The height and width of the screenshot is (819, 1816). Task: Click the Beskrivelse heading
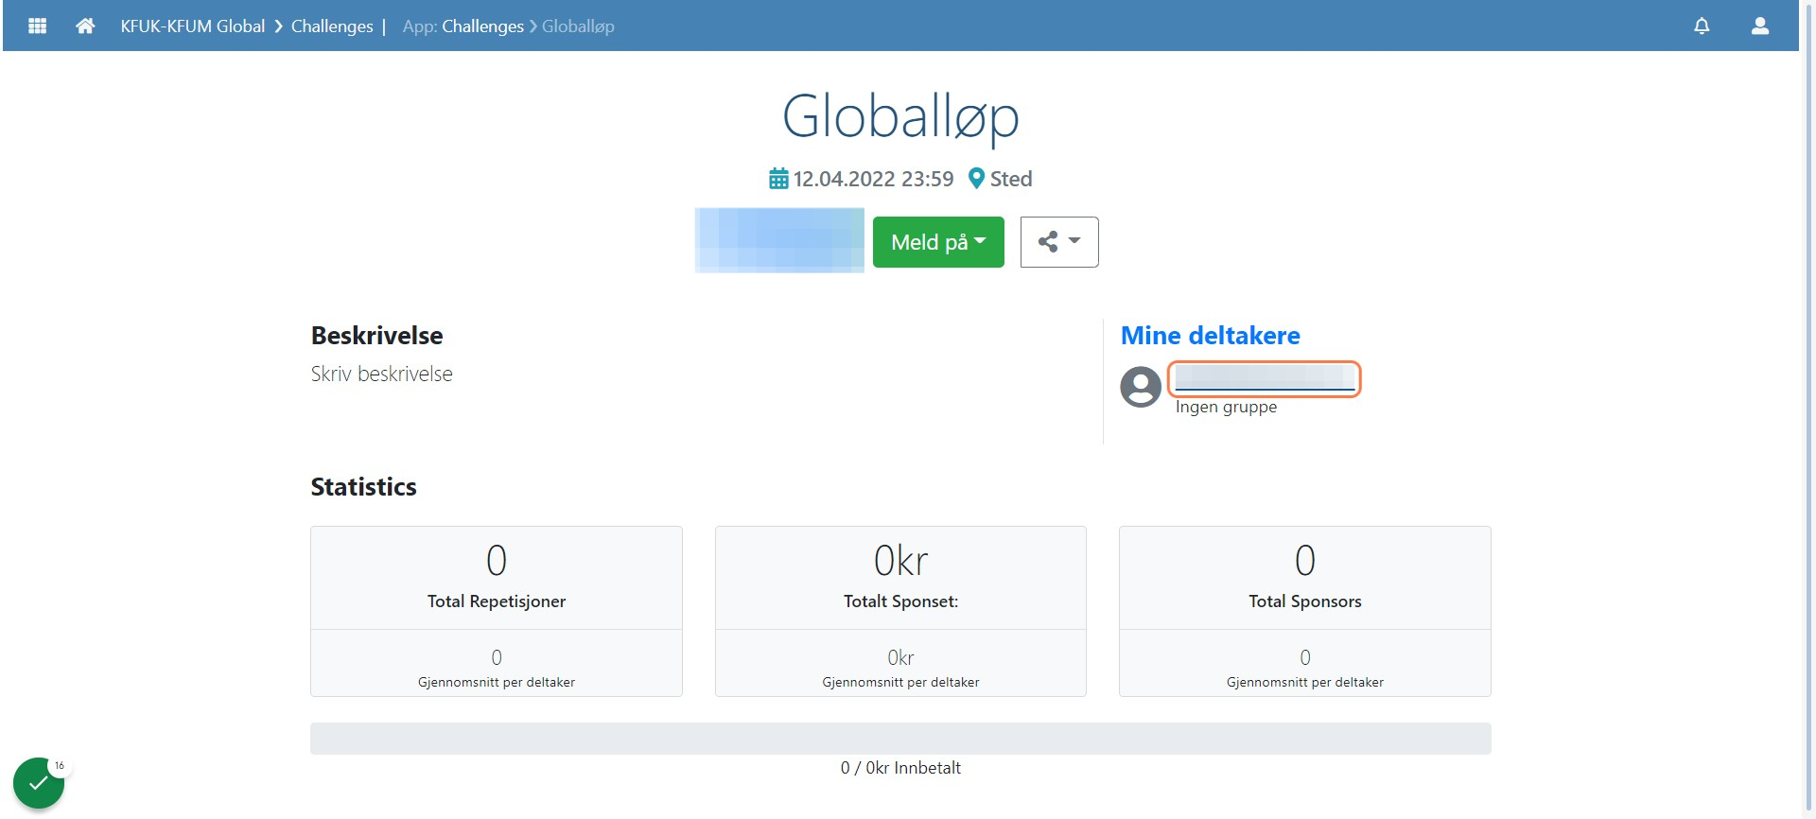[377, 336]
